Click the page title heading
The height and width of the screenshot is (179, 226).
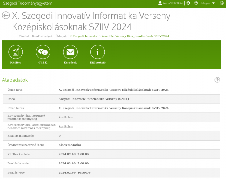[91, 21]
